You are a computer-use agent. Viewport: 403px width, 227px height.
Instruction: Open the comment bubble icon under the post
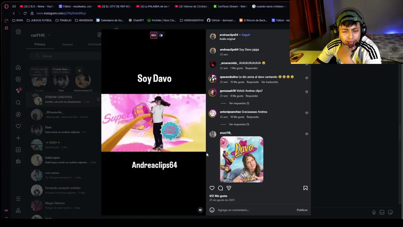tap(220, 188)
